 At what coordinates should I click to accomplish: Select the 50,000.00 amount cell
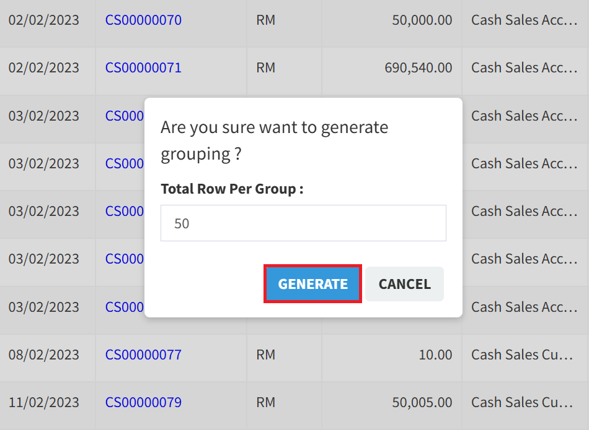422,20
